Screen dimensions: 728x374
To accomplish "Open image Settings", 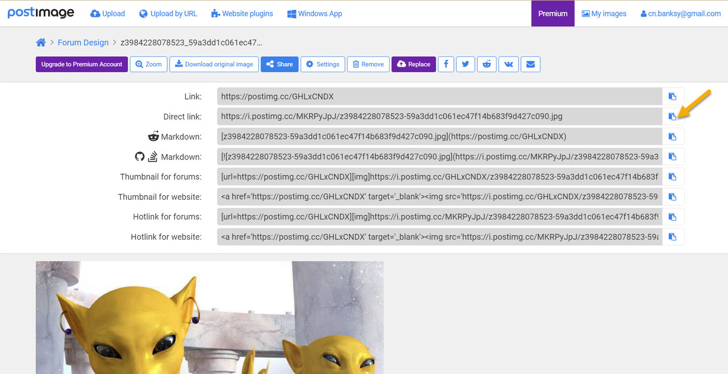I will [322, 64].
